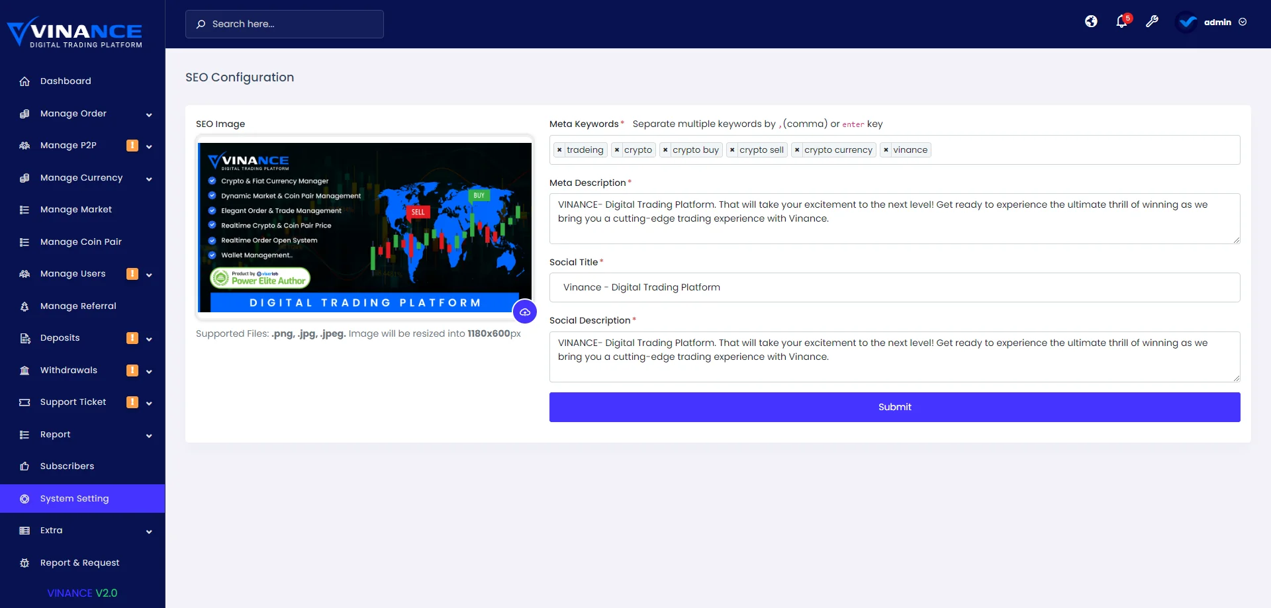
Task: Expand the Deposits submenu chevron
Action: pyautogui.click(x=149, y=339)
